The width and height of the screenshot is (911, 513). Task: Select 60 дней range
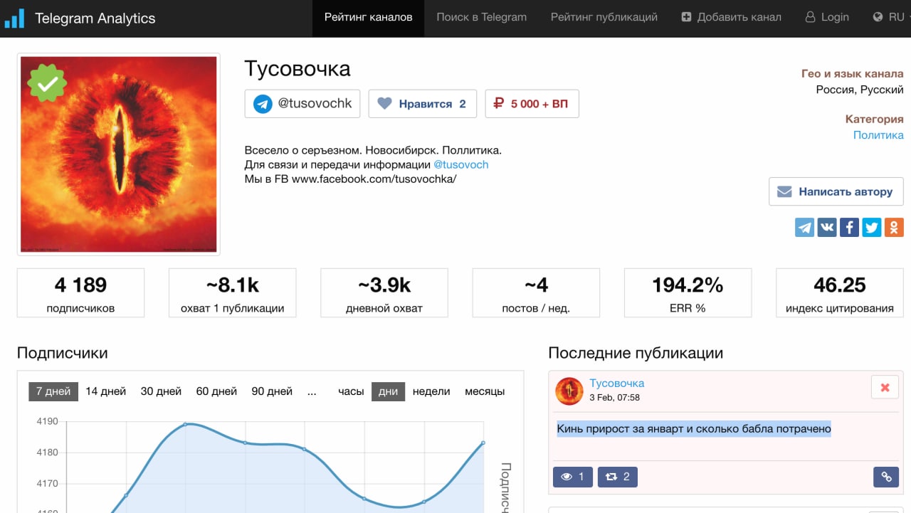[216, 391]
